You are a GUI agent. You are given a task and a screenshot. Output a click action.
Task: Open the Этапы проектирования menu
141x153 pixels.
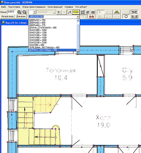click(34, 7)
